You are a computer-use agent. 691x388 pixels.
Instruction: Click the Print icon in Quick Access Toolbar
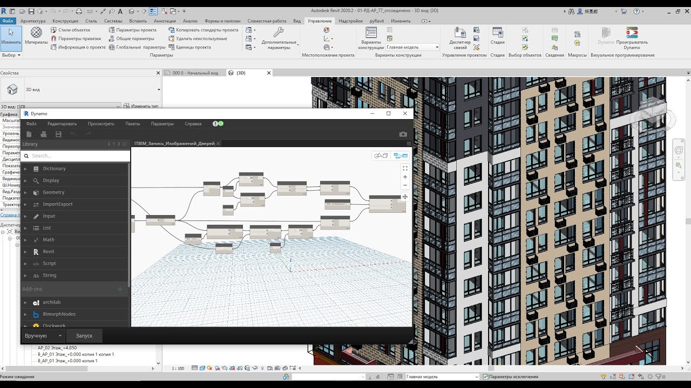click(79, 11)
